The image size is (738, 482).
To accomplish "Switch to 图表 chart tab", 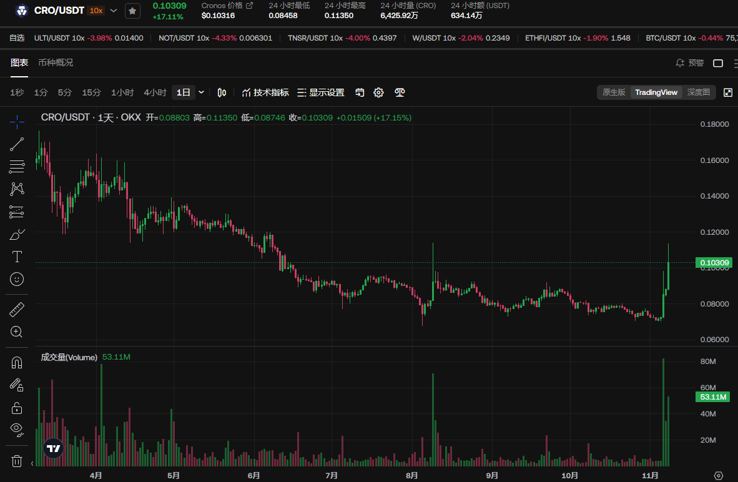I will 19,62.
